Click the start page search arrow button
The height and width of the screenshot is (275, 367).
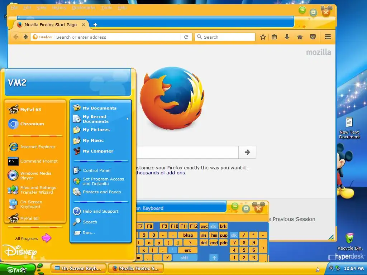point(247,152)
